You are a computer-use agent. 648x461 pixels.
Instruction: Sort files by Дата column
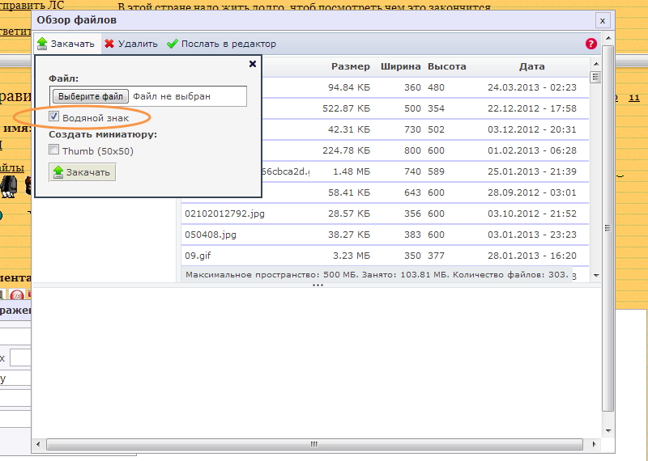[x=532, y=66]
